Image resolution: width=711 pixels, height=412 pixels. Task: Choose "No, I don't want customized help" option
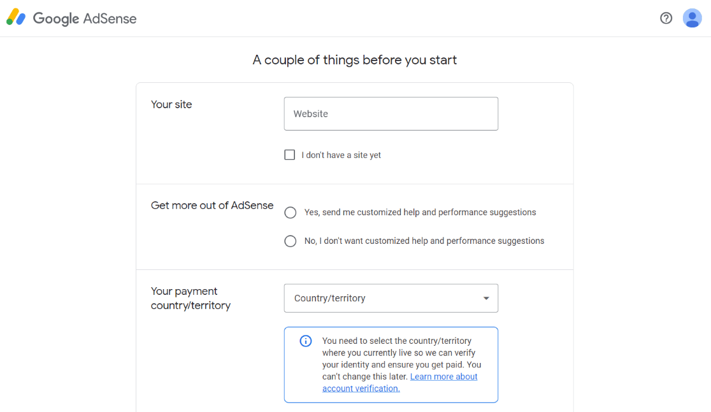(291, 241)
